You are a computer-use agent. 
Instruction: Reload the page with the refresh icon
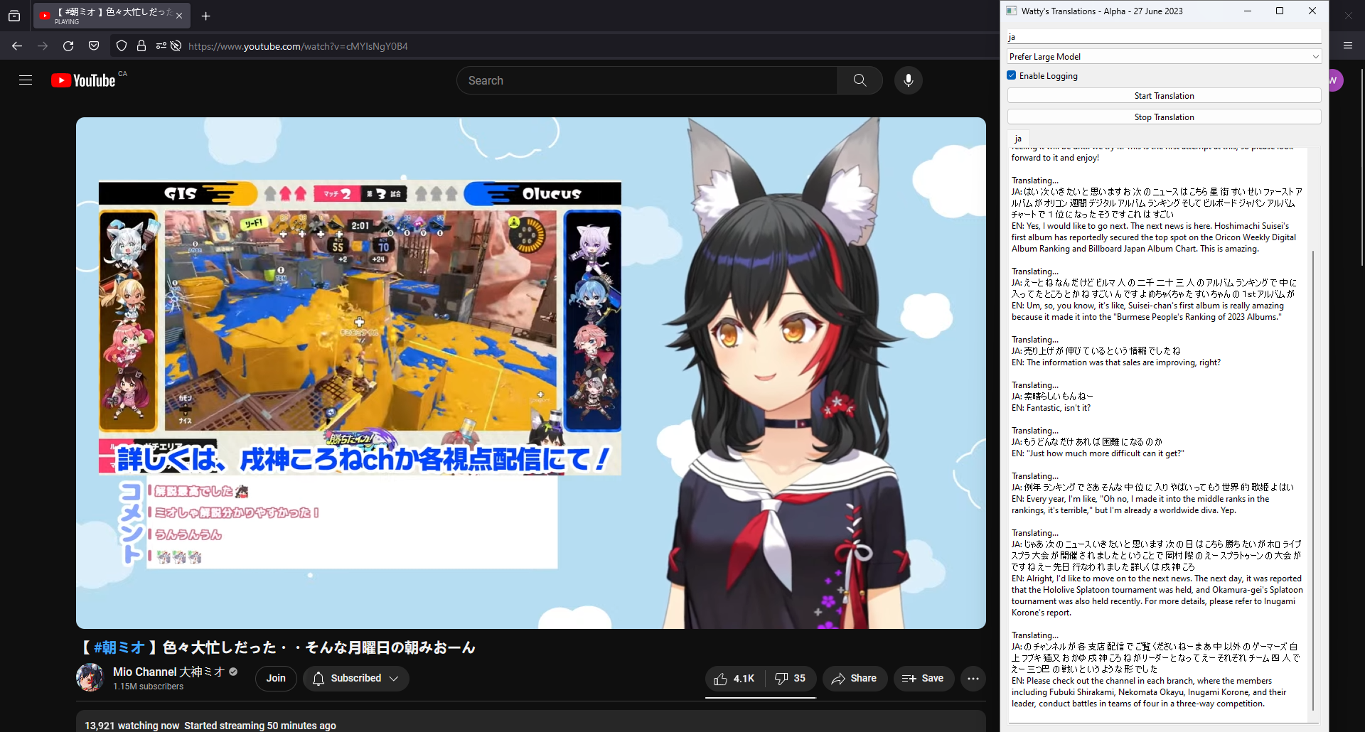(68, 46)
